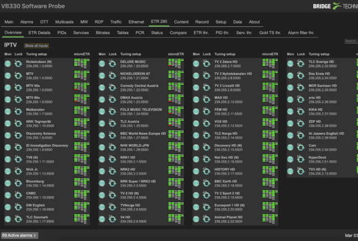Switch to the Multicasts main tab

[x=64, y=22]
